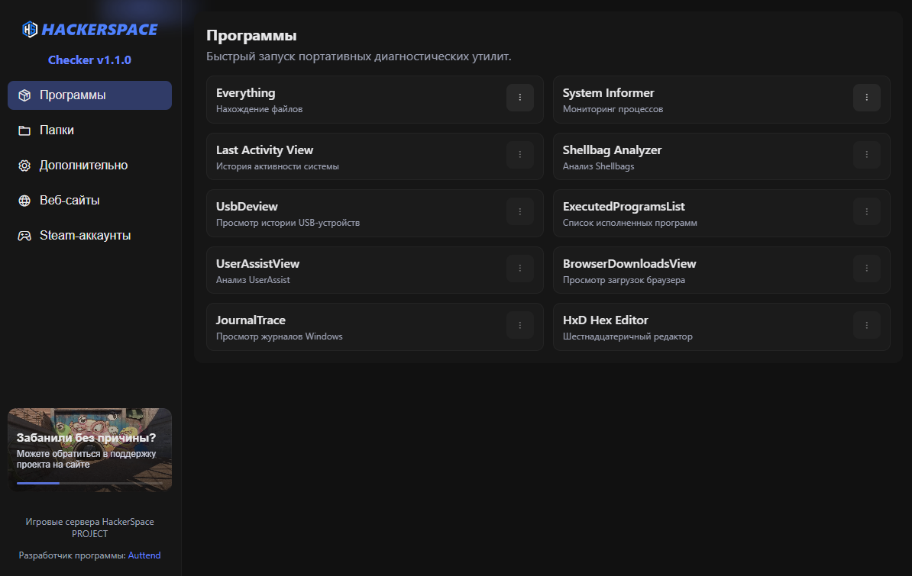Click the folder icon beside Папки
Image resolution: width=912 pixels, height=576 pixels.
click(x=24, y=130)
